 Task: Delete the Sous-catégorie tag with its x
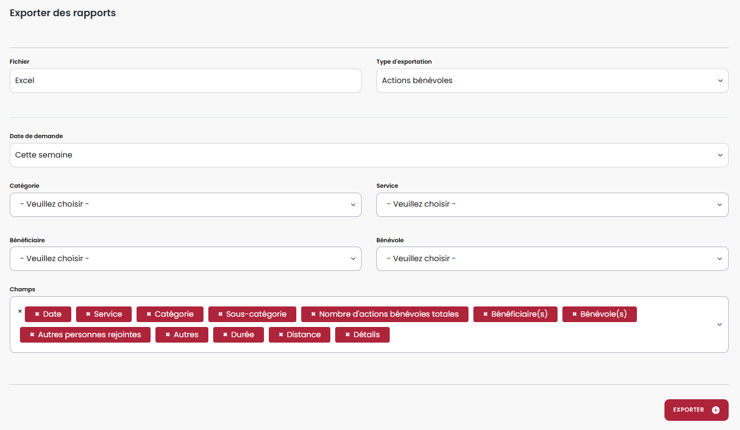(220, 314)
